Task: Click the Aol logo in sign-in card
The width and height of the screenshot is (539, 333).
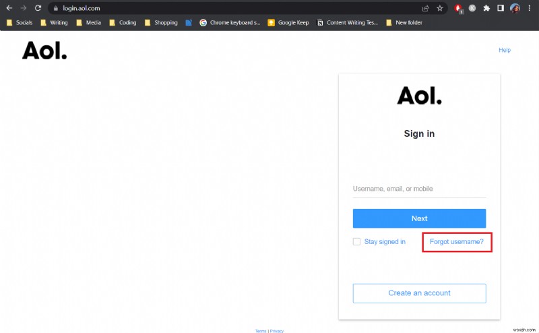Action: (x=419, y=95)
